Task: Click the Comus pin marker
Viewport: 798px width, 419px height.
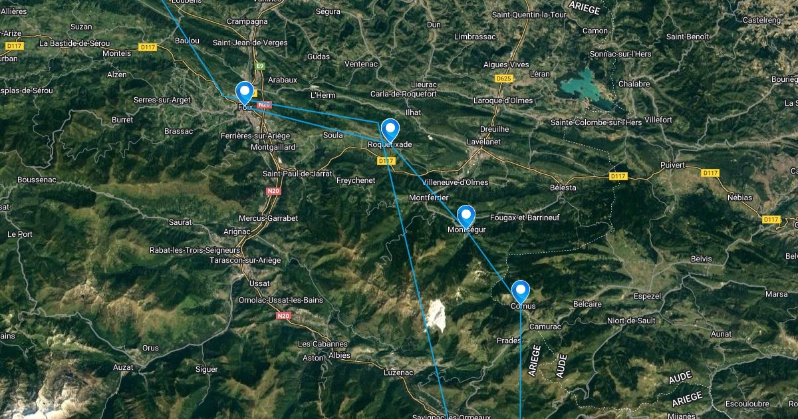Action: pos(520,292)
